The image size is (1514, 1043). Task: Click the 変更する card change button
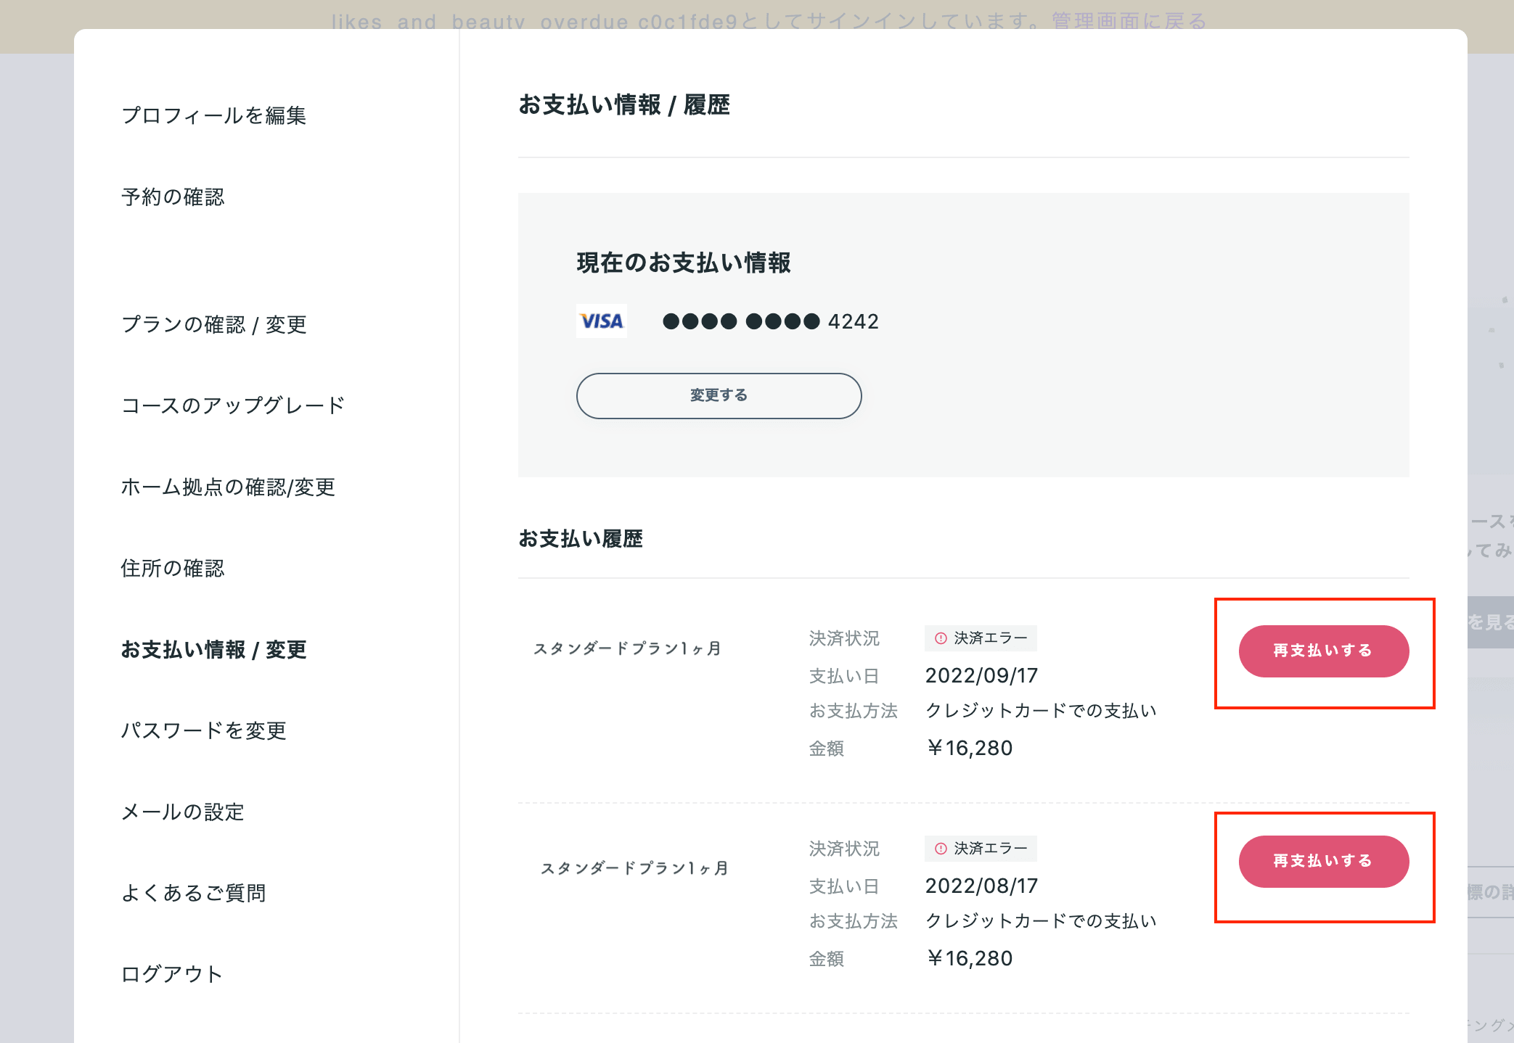point(719,396)
